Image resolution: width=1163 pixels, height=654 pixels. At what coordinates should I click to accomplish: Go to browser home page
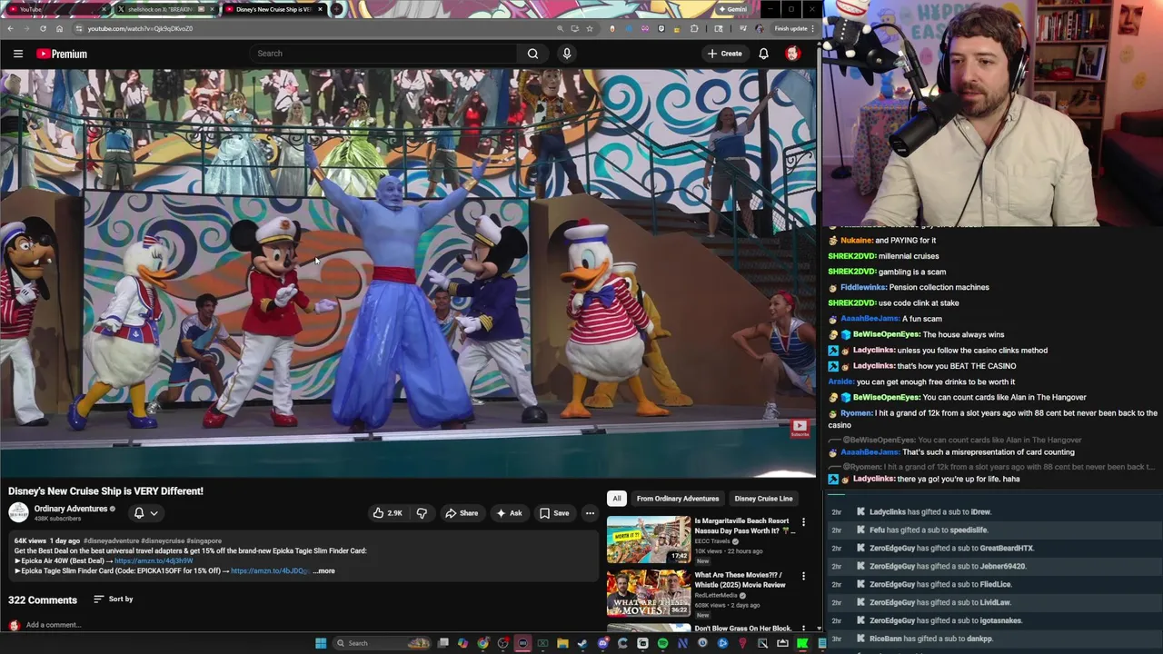click(59, 28)
